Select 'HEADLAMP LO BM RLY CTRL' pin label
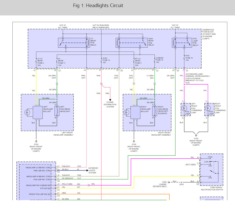This screenshot has width=235, height=206. (38, 167)
